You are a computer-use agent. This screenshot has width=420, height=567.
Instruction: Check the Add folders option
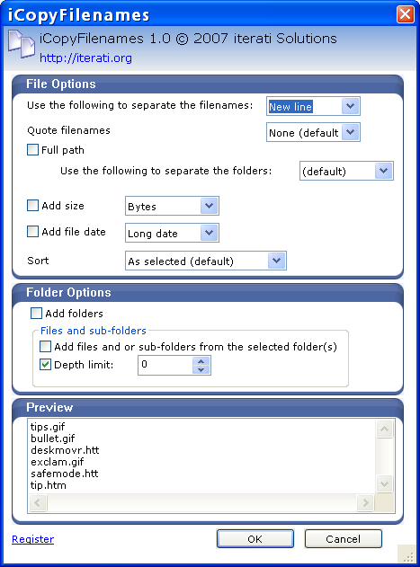36,313
